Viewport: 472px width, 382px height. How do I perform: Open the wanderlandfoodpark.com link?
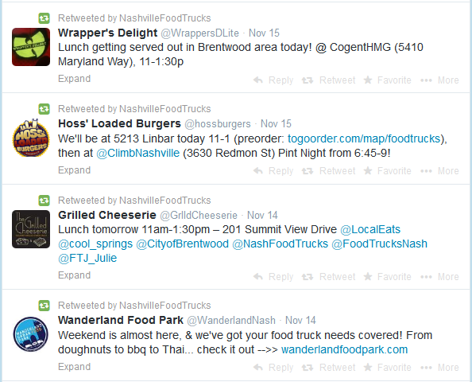[344, 349]
